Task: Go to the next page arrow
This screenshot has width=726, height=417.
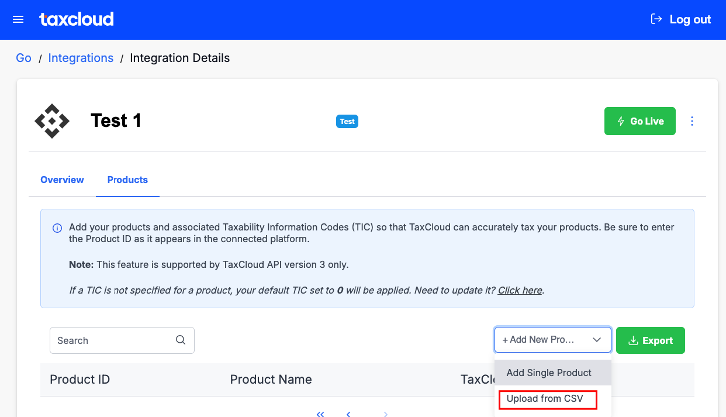Action: [x=386, y=413]
